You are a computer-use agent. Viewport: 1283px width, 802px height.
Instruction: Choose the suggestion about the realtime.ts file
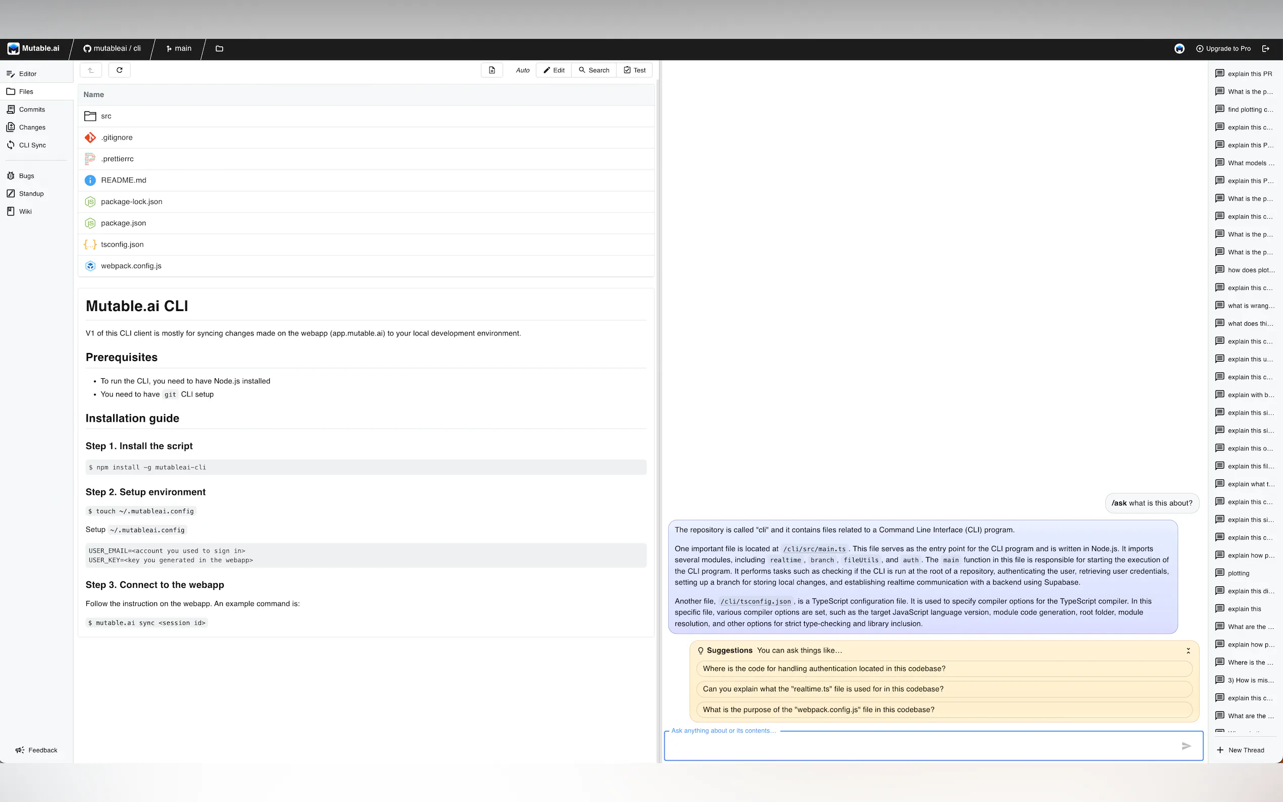tap(944, 689)
